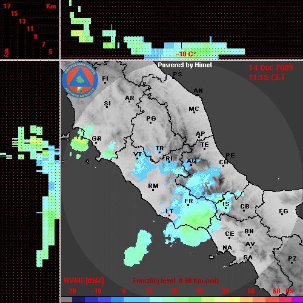Click the "5" km altitude label
This screenshot has width=303, height=303.
(50, 52)
